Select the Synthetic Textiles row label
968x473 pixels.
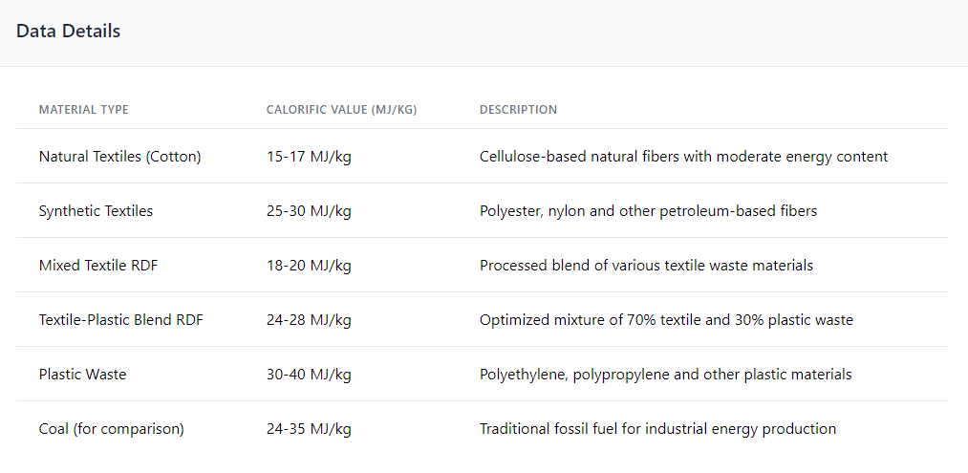click(x=96, y=211)
